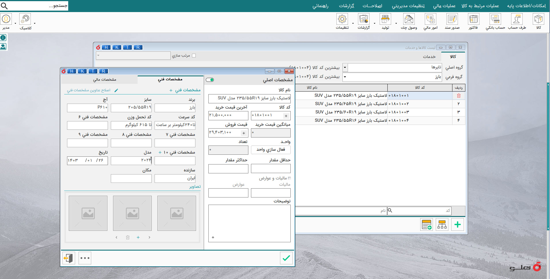The height and width of the screenshot is (279, 550).
Task: Confirm with the green checkmark button
Action: pyautogui.click(x=286, y=258)
